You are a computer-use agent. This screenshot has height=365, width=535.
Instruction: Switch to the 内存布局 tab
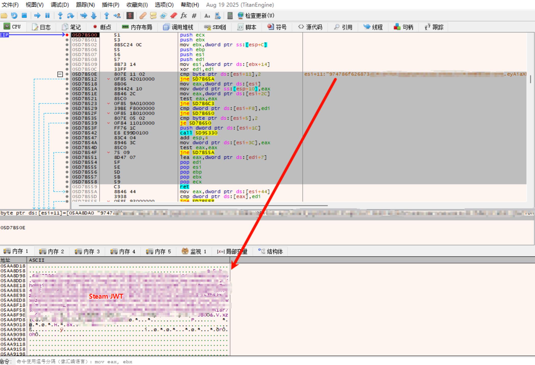tap(137, 27)
